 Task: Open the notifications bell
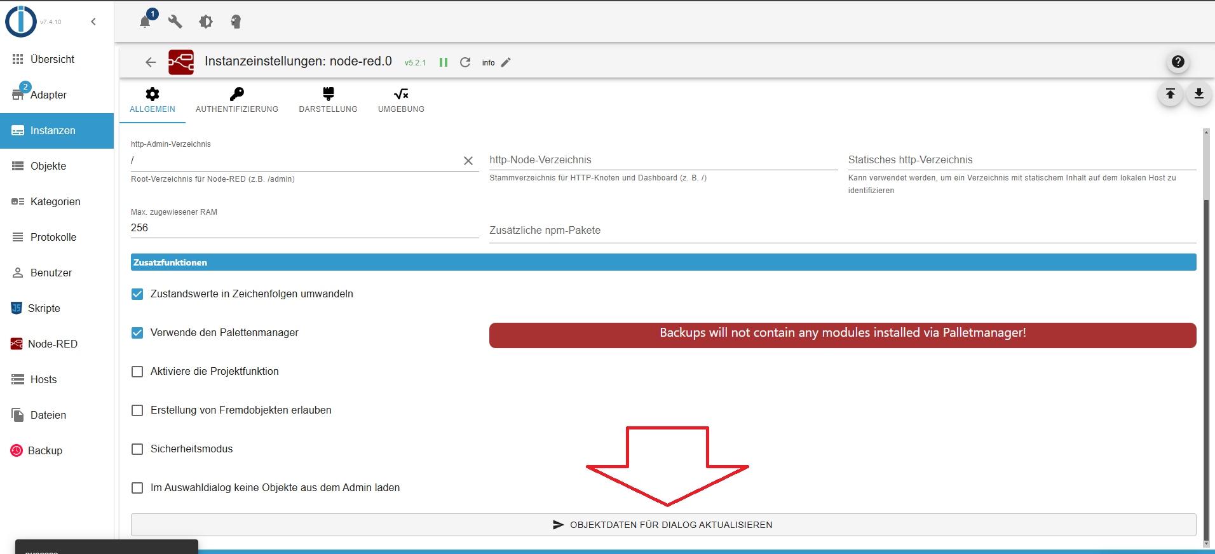pos(145,22)
